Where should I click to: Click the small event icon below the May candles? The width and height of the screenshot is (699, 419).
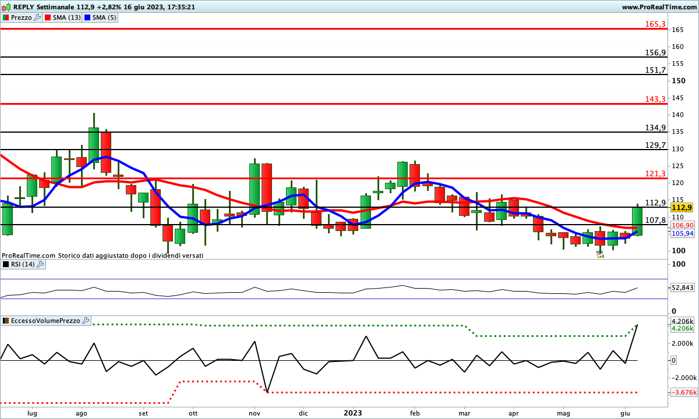pos(601,254)
